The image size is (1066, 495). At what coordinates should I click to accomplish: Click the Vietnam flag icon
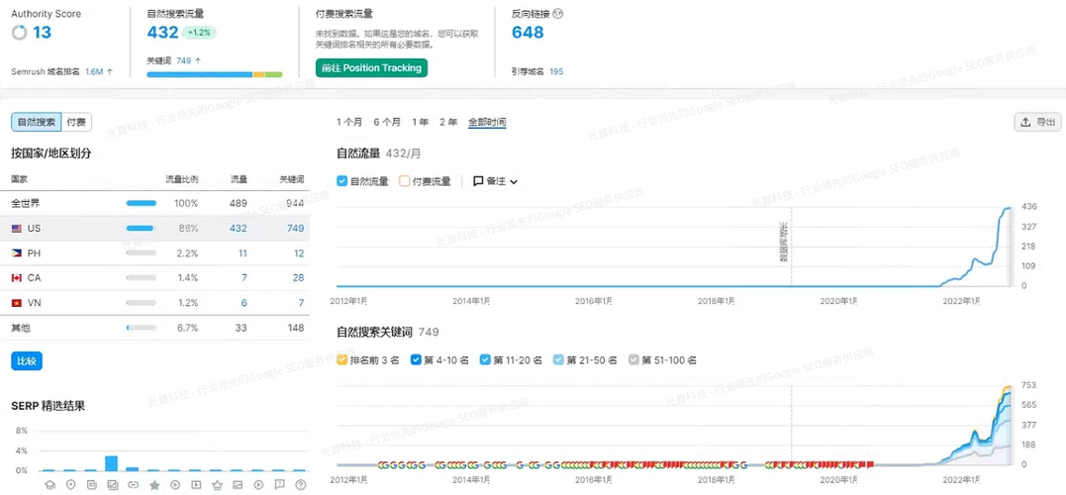pos(16,303)
